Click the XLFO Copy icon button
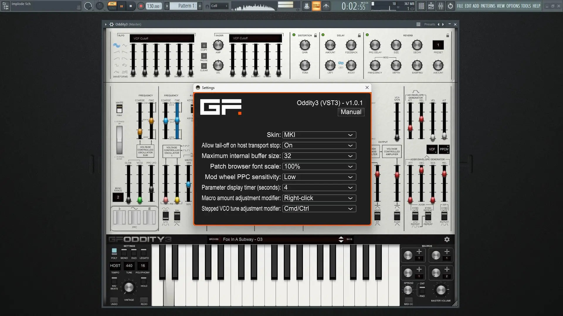Viewport: 563px width, 316px height. (x=204, y=46)
